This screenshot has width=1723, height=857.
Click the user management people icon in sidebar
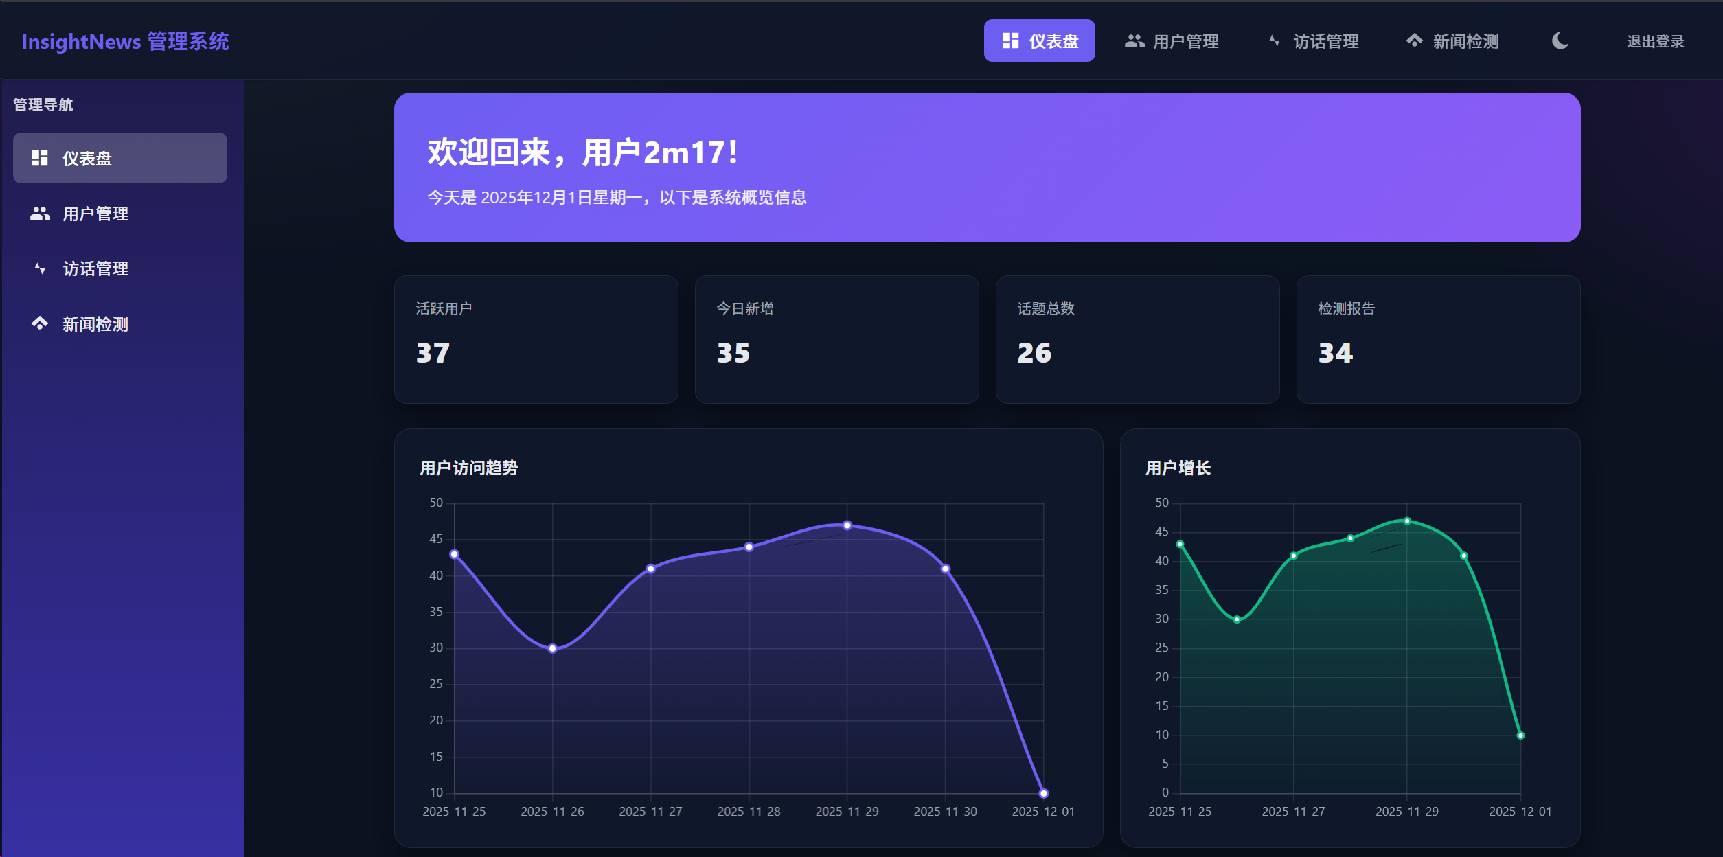(40, 214)
